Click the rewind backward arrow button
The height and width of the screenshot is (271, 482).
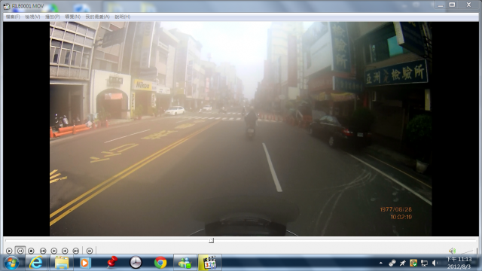click(53, 251)
